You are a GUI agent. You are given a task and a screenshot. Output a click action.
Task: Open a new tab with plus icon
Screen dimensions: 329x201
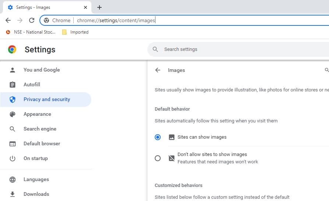pos(99,7)
